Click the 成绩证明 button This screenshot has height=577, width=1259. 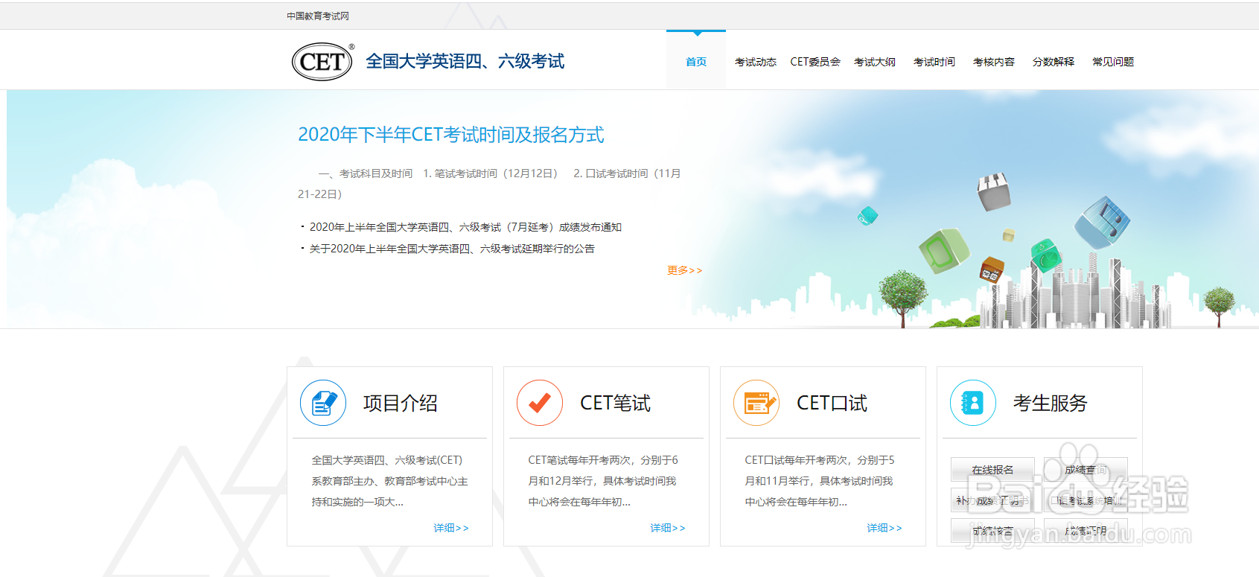tap(1086, 531)
